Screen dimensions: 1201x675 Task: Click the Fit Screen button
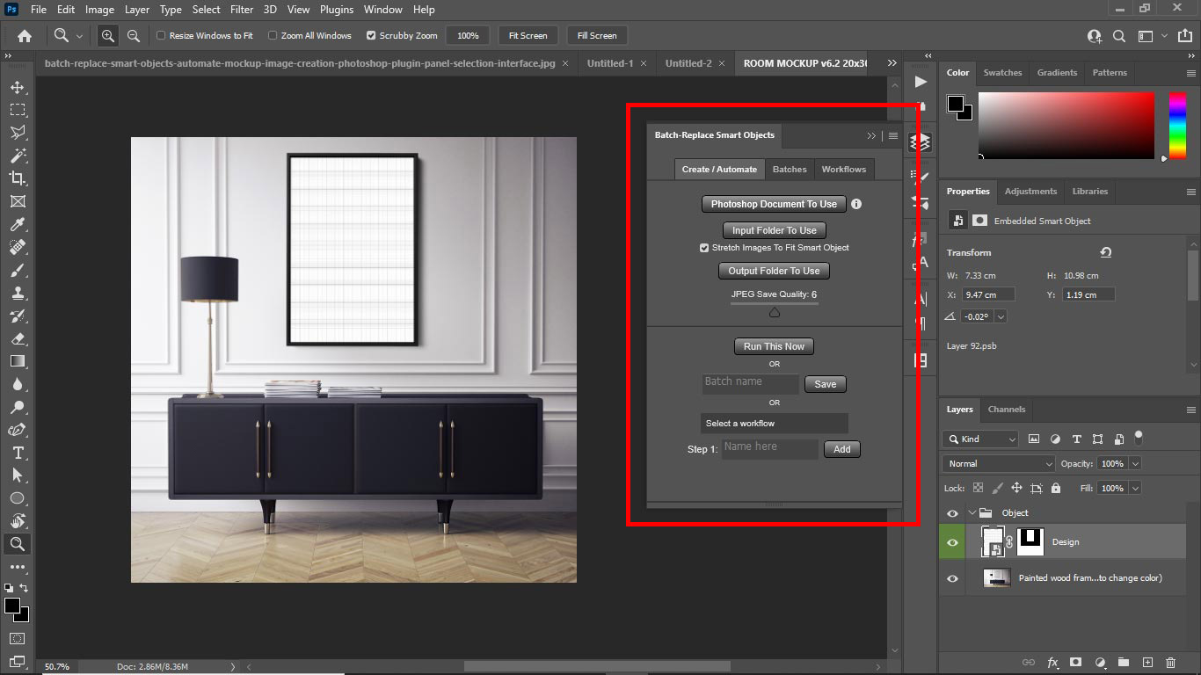point(527,35)
